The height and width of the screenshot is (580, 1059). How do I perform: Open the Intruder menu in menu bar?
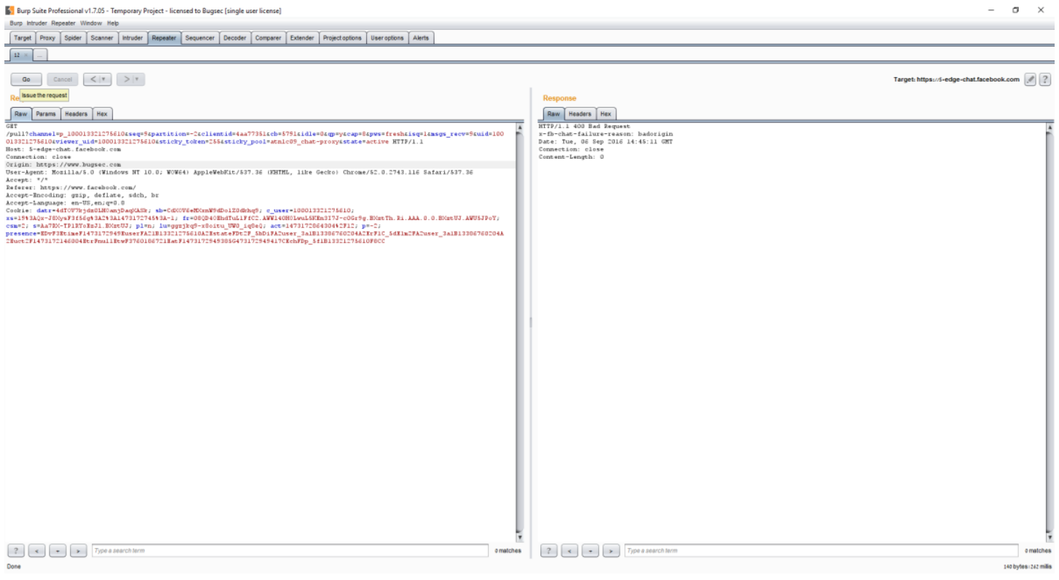pyautogui.click(x=36, y=23)
